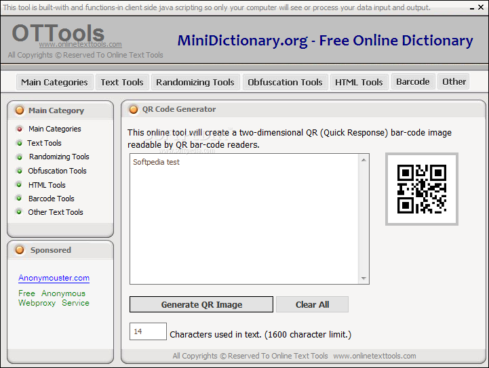
Task: Click the green bullet beside HTML Tools
Action: pos(19,185)
